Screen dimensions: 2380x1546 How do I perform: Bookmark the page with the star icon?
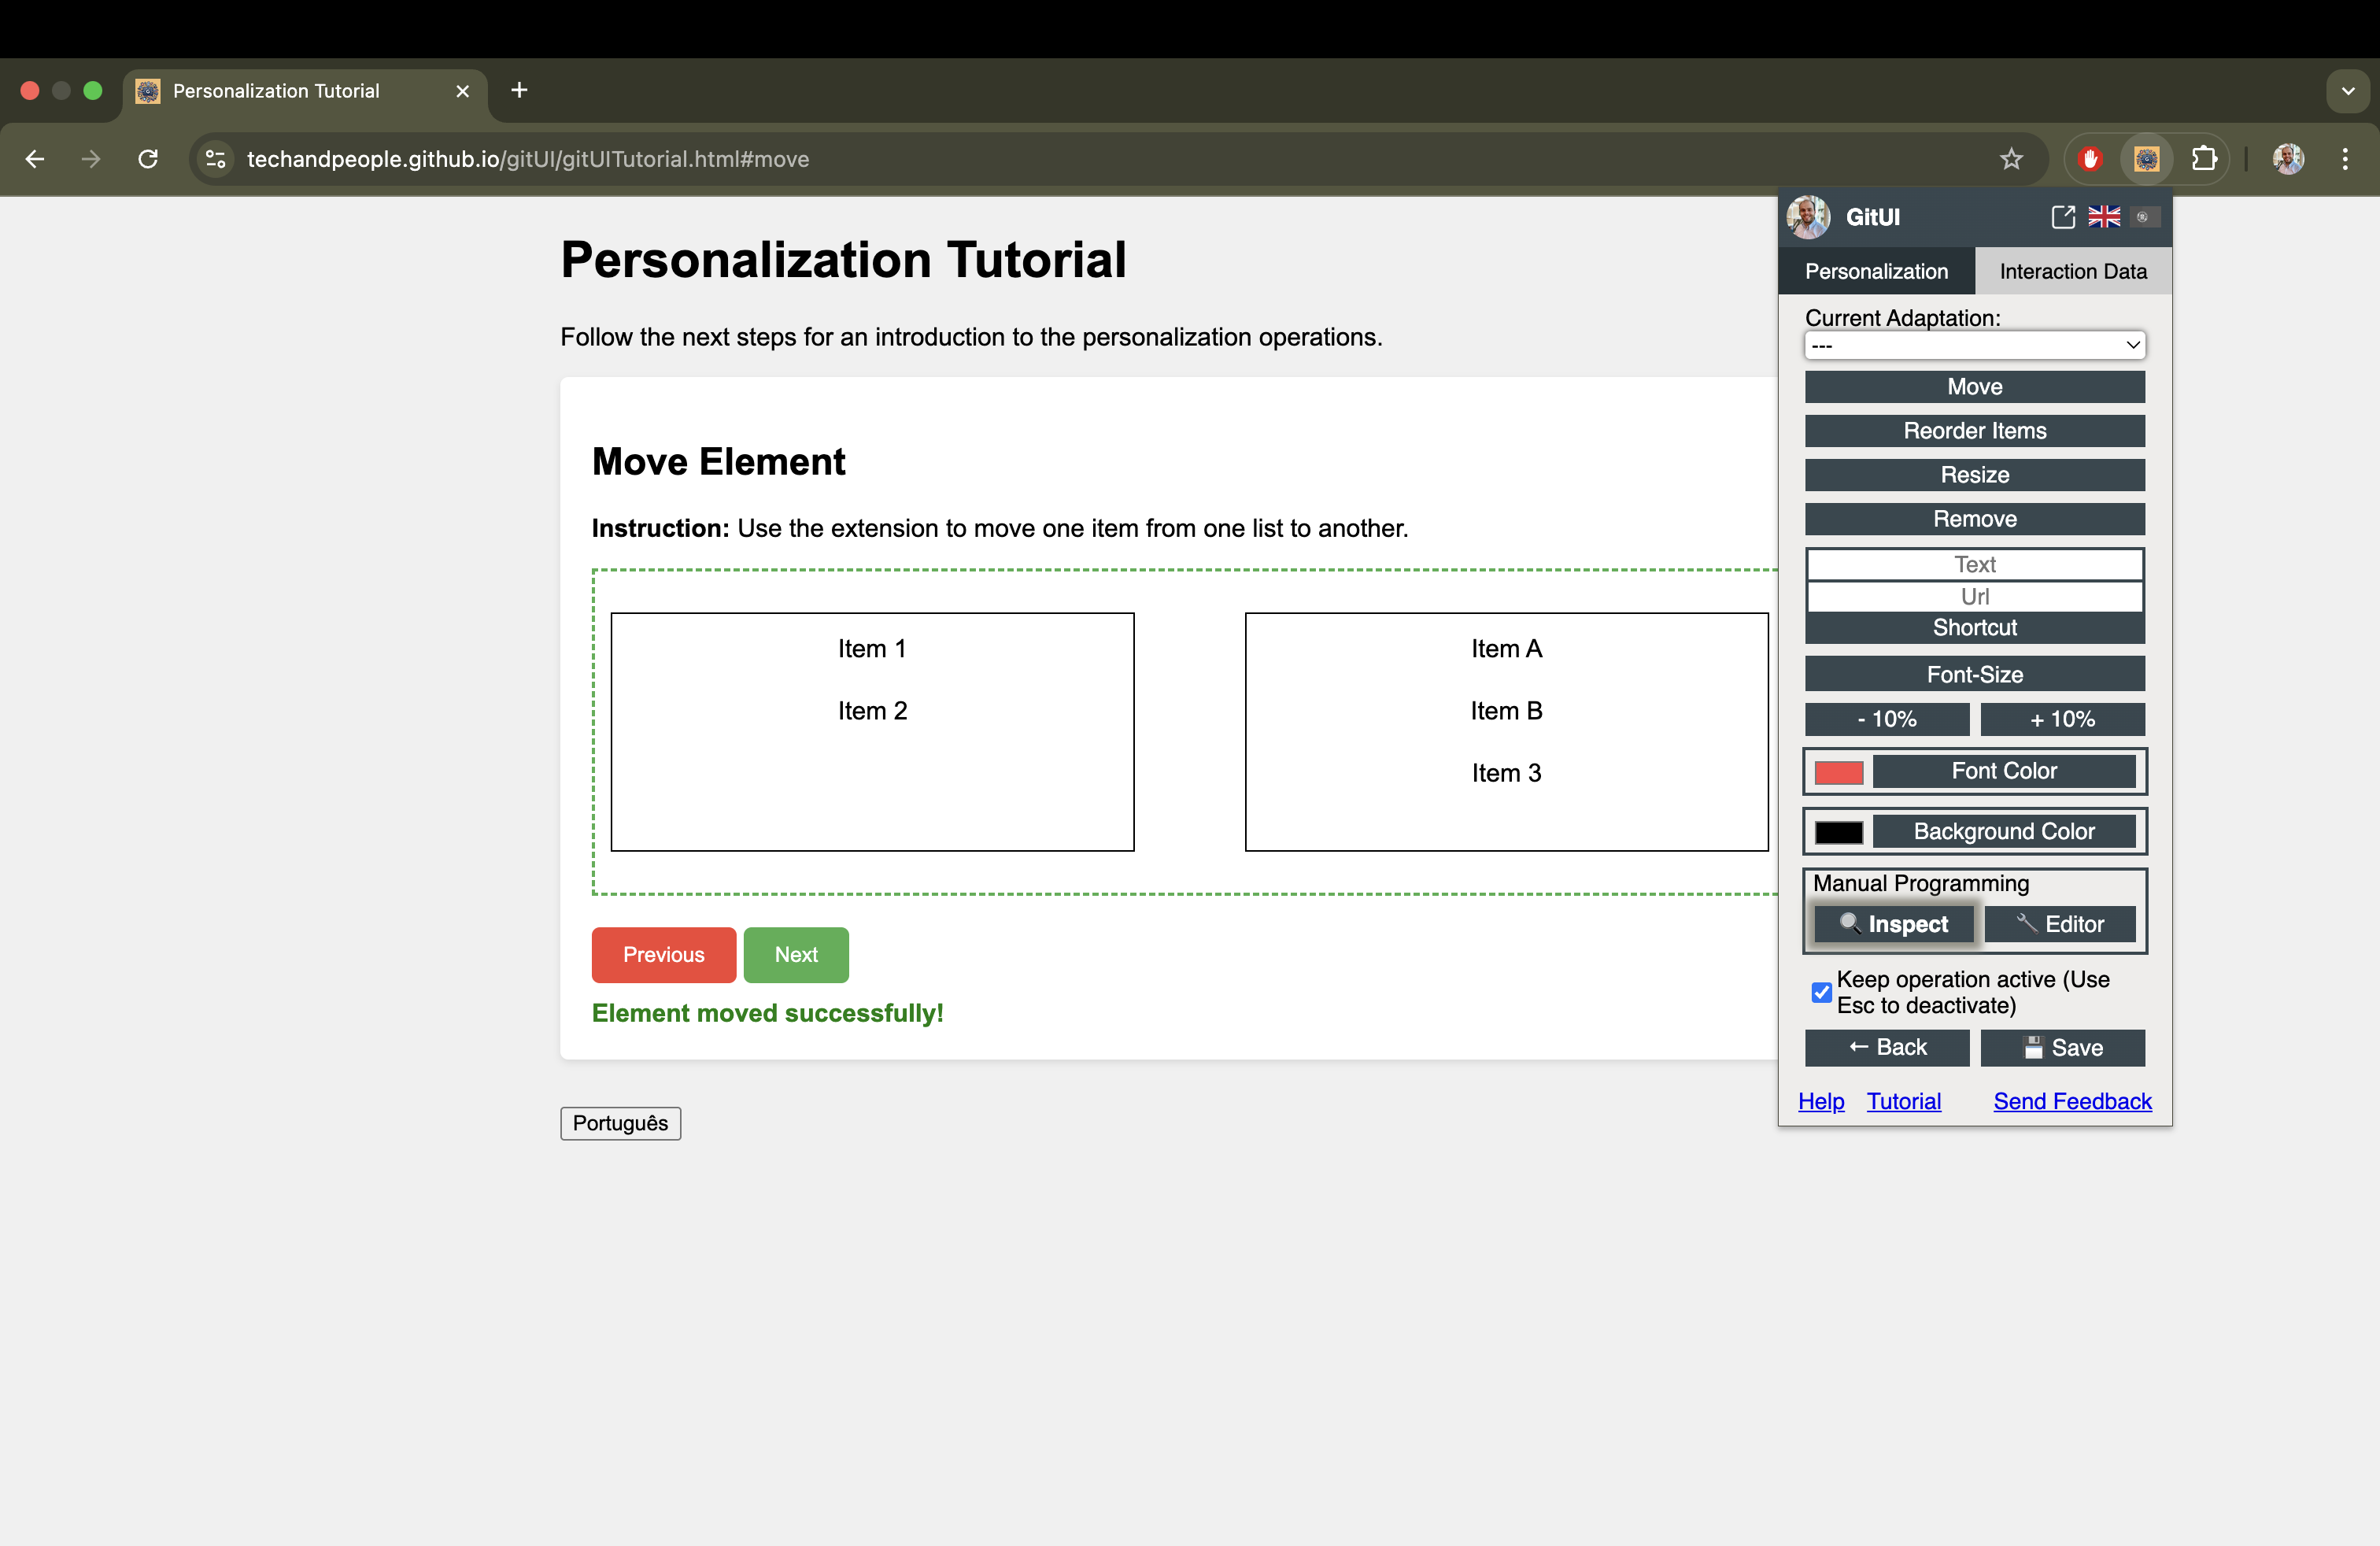pyautogui.click(x=2012, y=158)
